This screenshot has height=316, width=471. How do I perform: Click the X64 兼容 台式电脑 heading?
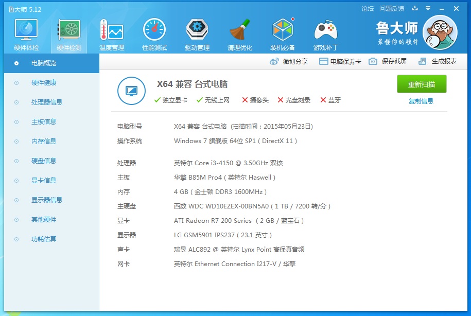[192, 84]
